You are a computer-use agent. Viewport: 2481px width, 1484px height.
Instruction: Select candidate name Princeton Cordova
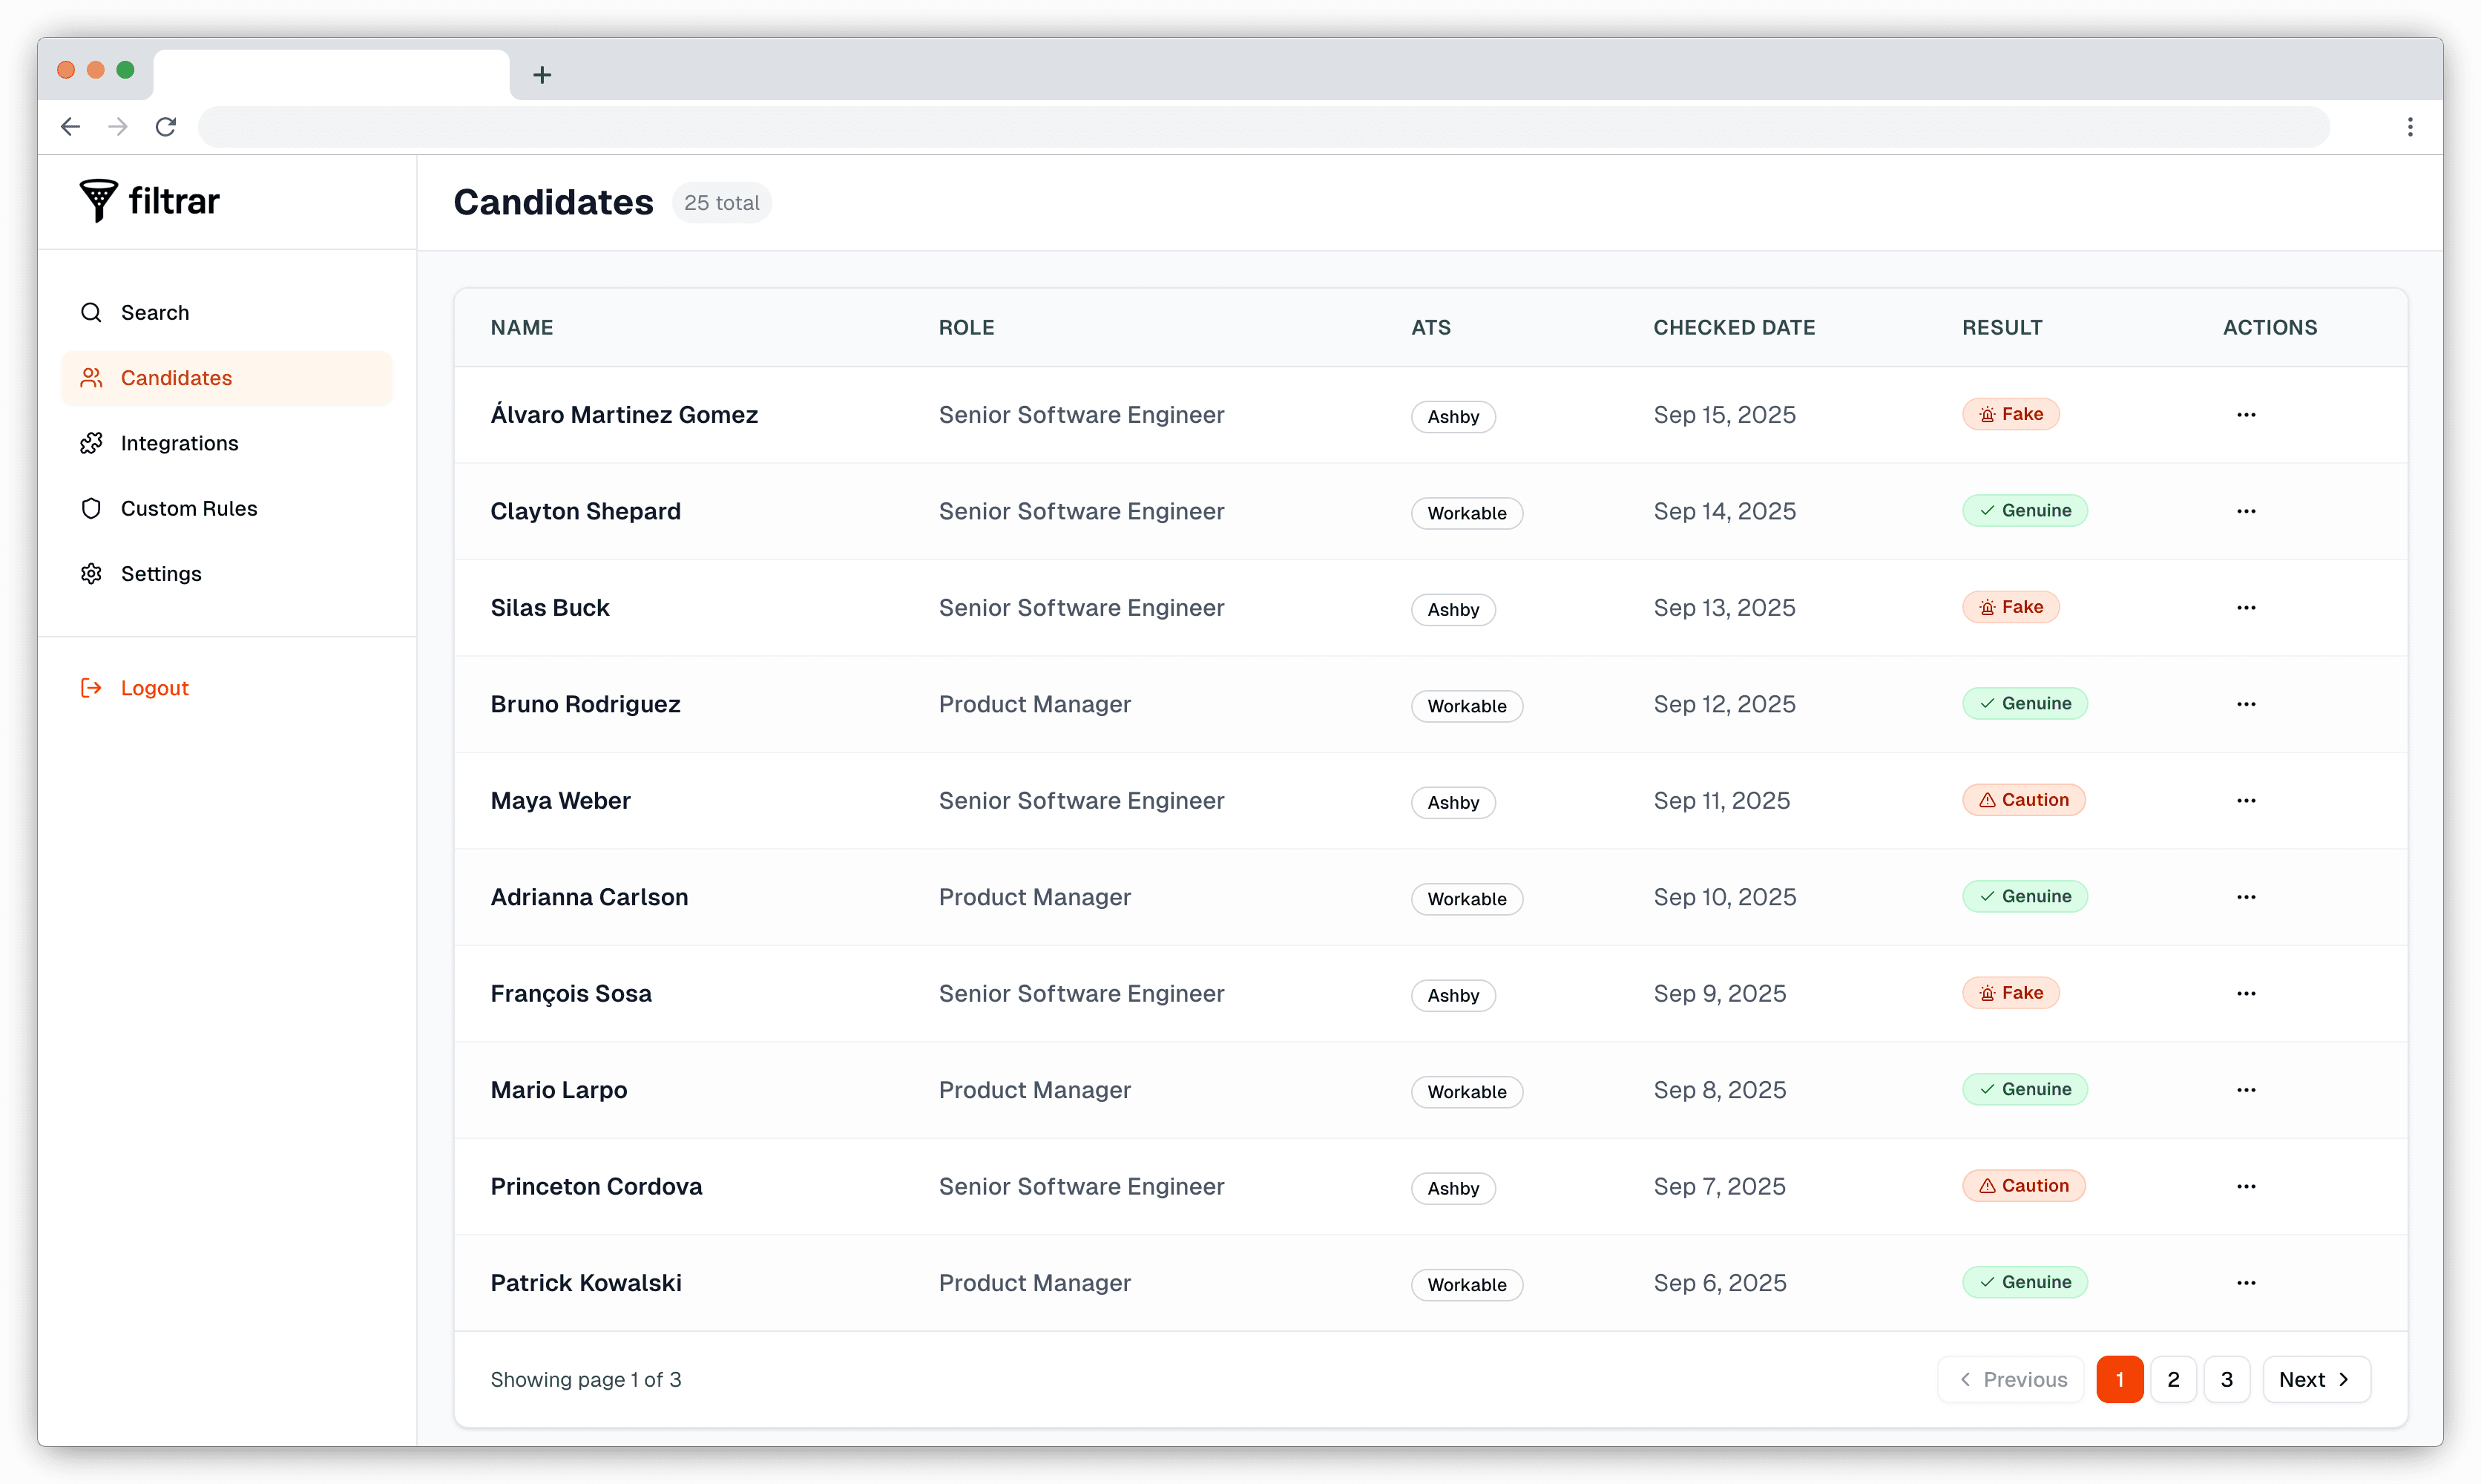coord(596,1187)
